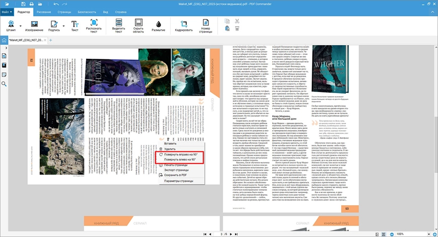Image resolution: width=438 pixels, height=237 pixels.
Task: Add a signature with Подпись
Action: [x=54, y=26]
